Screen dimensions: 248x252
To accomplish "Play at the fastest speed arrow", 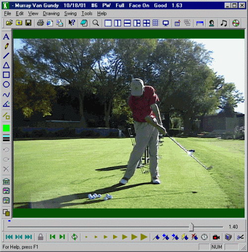I will 144,237.
